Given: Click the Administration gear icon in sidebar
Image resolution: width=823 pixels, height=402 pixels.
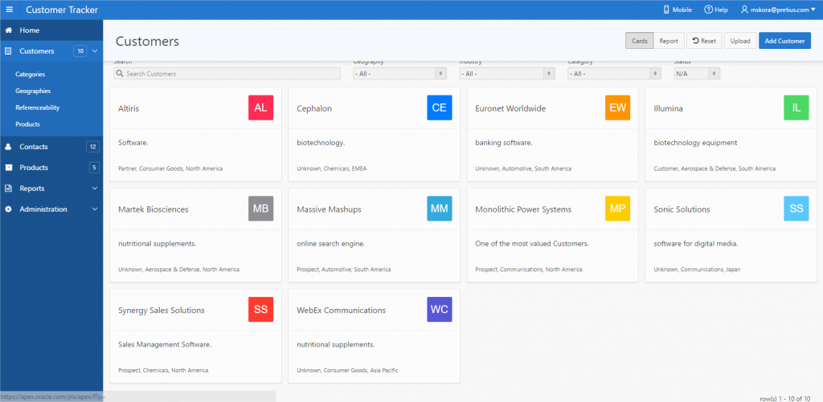Looking at the screenshot, I should click(x=8, y=209).
